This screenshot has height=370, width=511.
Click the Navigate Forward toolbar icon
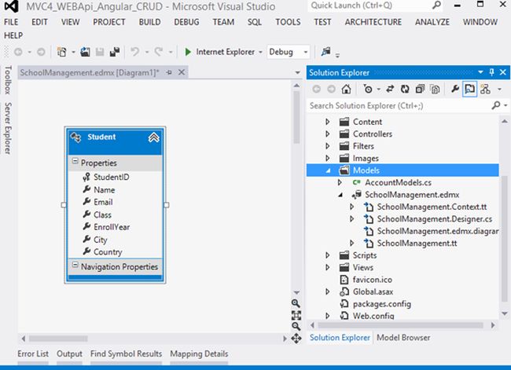pyautogui.click(x=41, y=52)
